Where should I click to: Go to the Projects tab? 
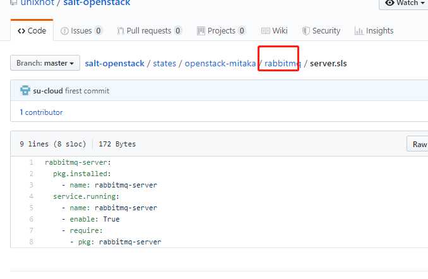pos(221,30)
